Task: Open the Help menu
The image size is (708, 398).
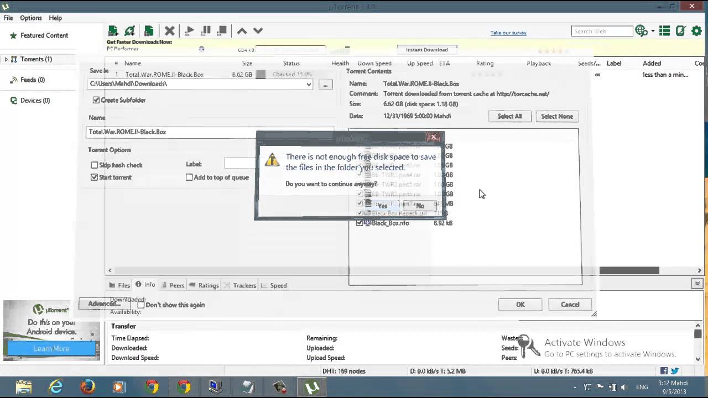Action: click(x=55, y=18)
